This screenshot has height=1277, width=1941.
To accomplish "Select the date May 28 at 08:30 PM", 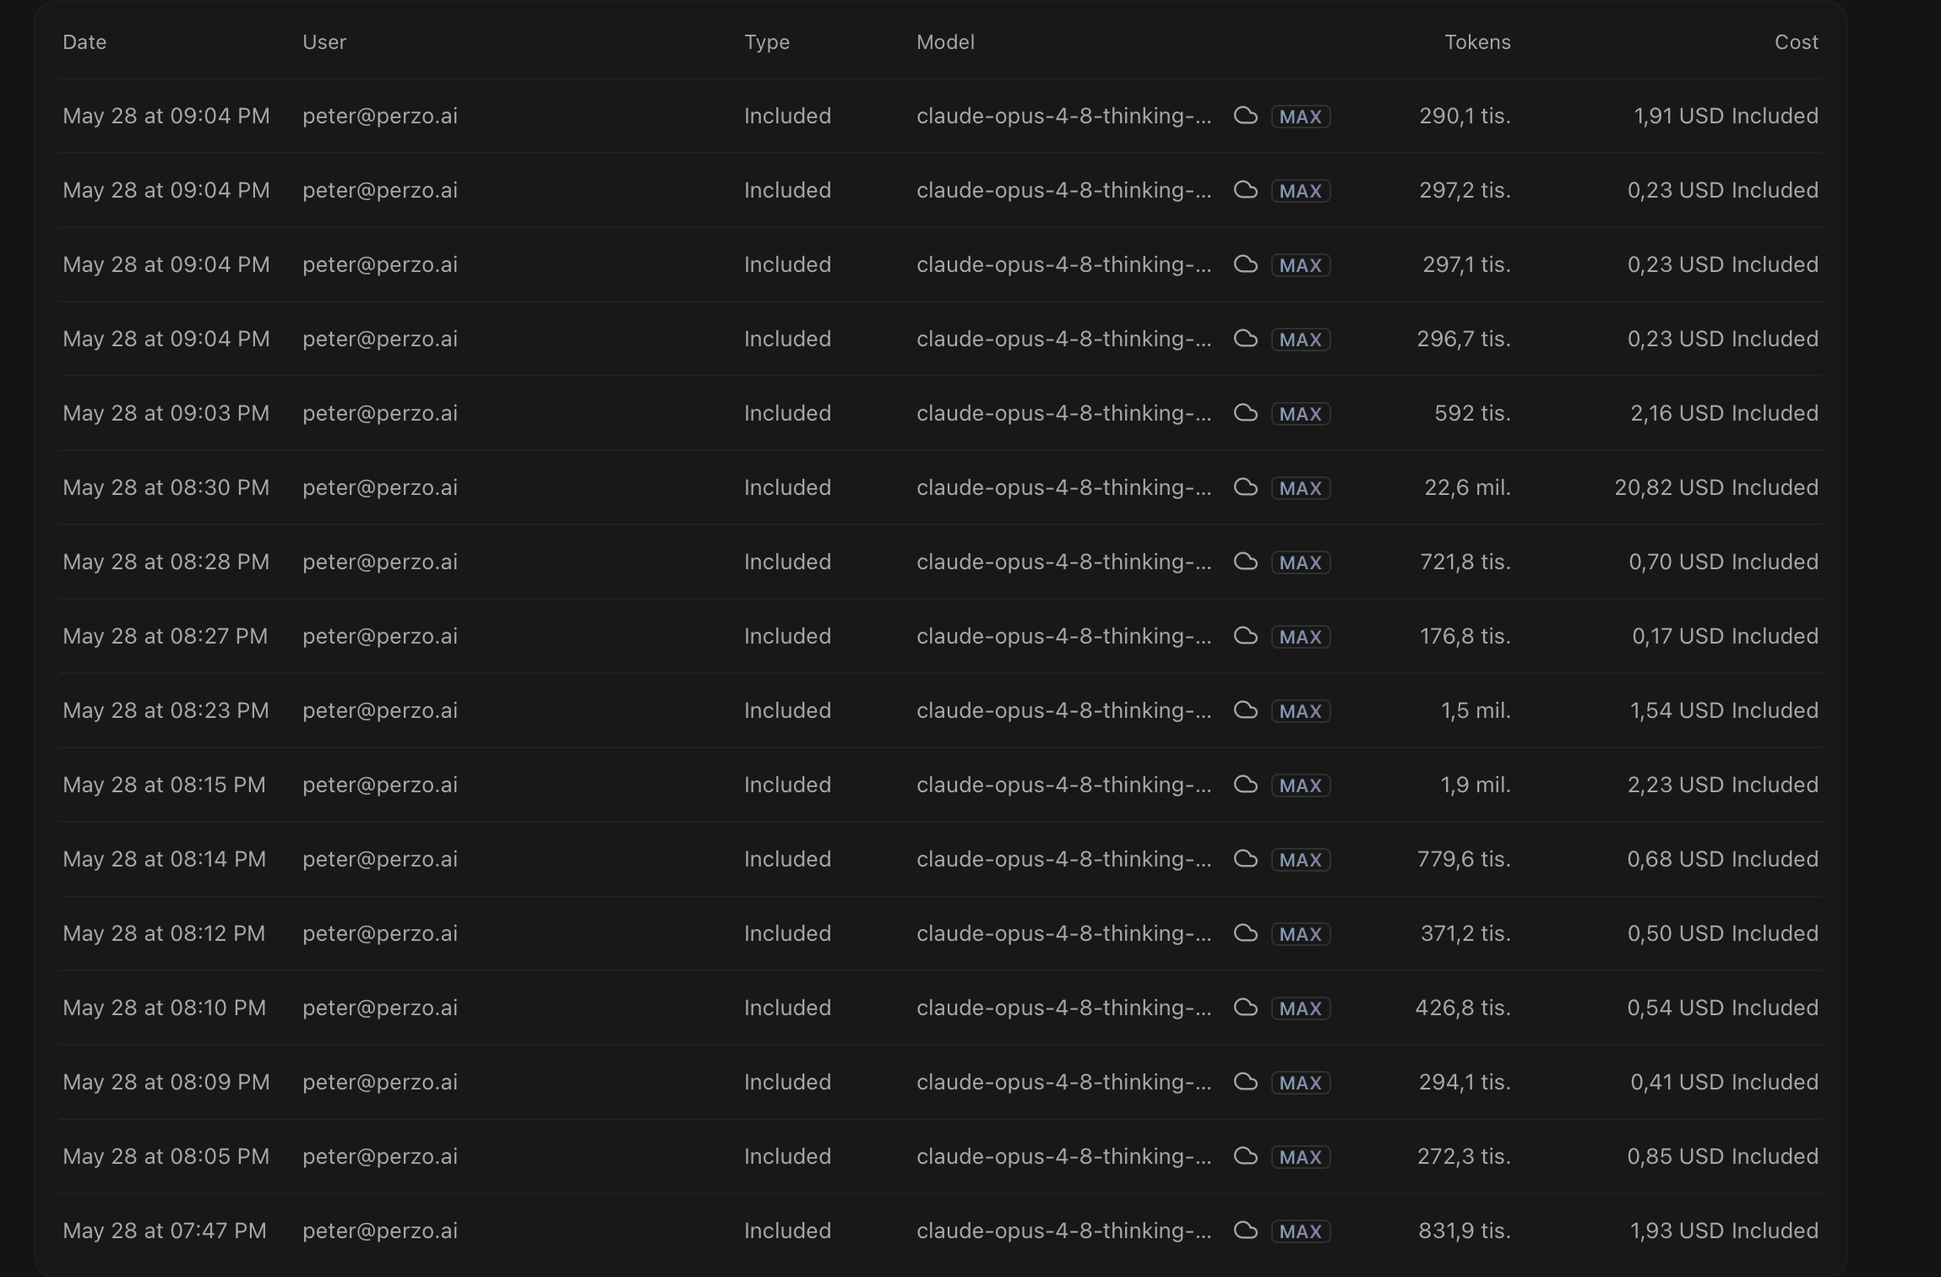I will pyautogui.click(x=166, y=487).
